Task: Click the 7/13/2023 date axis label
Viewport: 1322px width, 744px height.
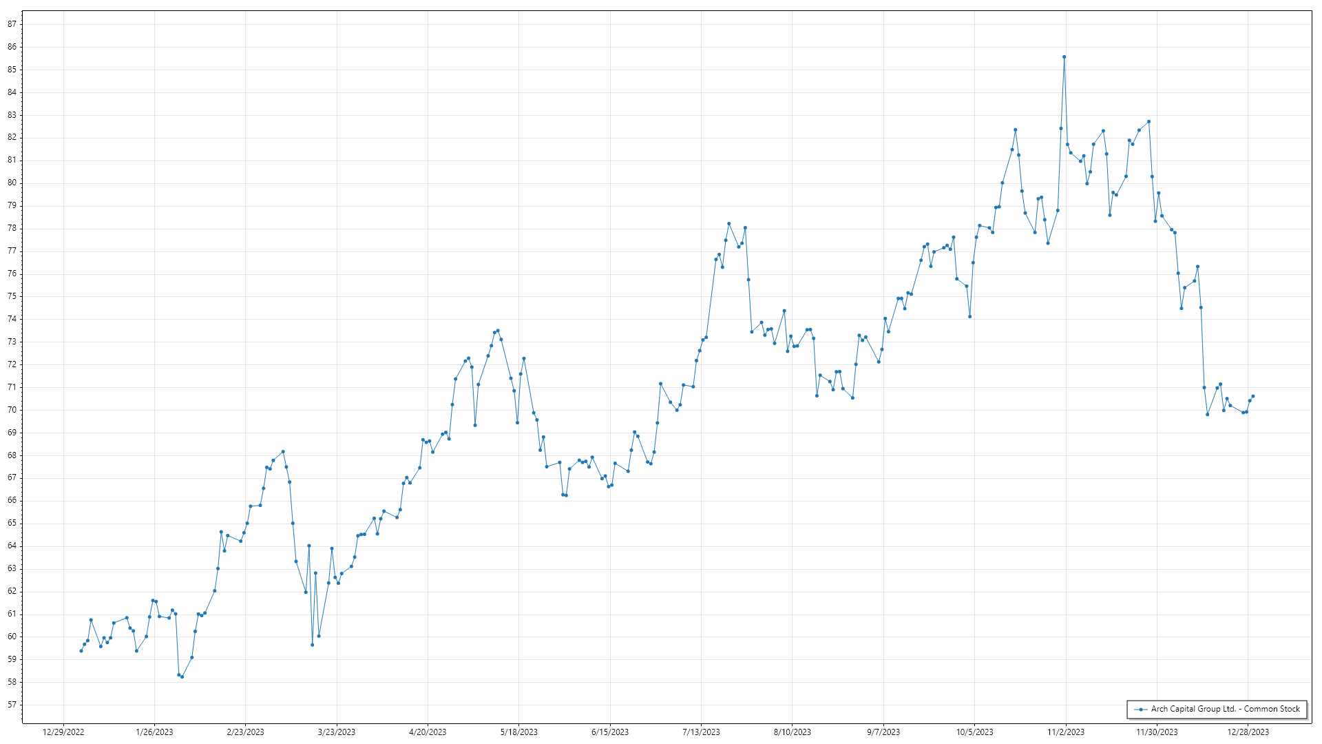Action: click(x=701, y=732)
